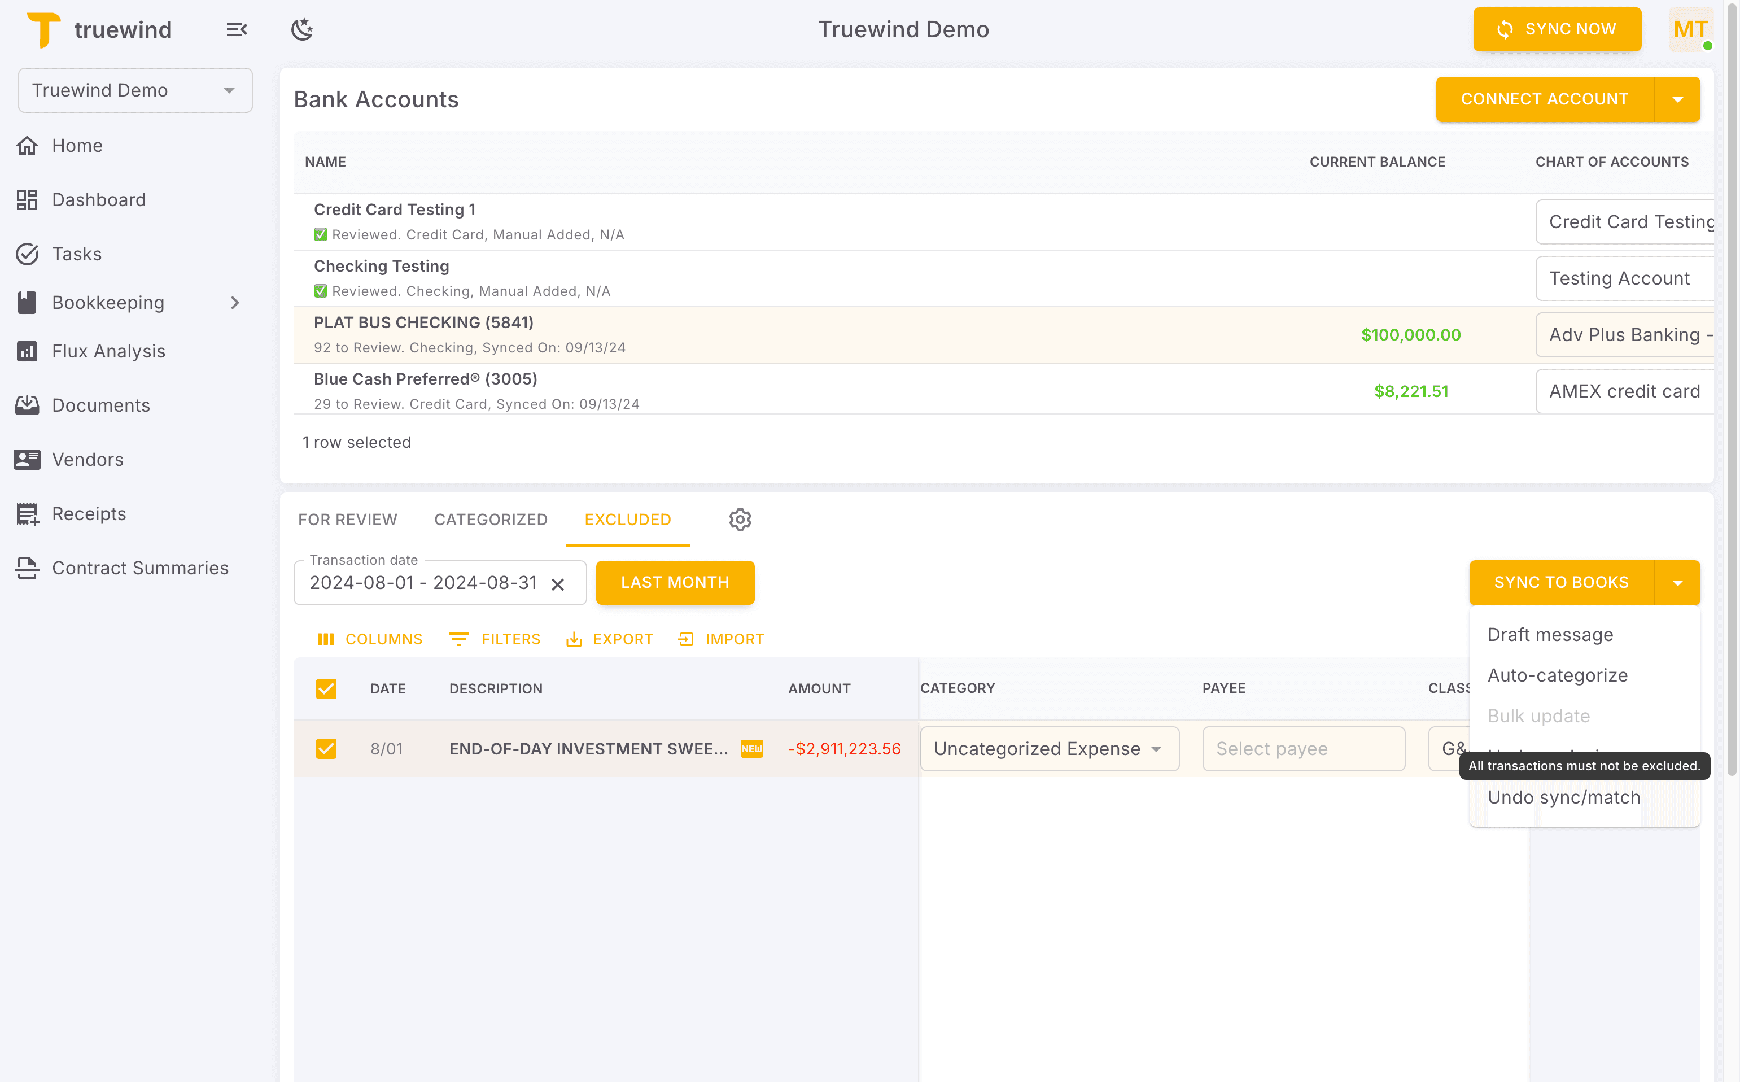Viewport: 1740px width, 1082px height.
Task: Open Flux Analysis from sidebar
Action: coord(108,351)
